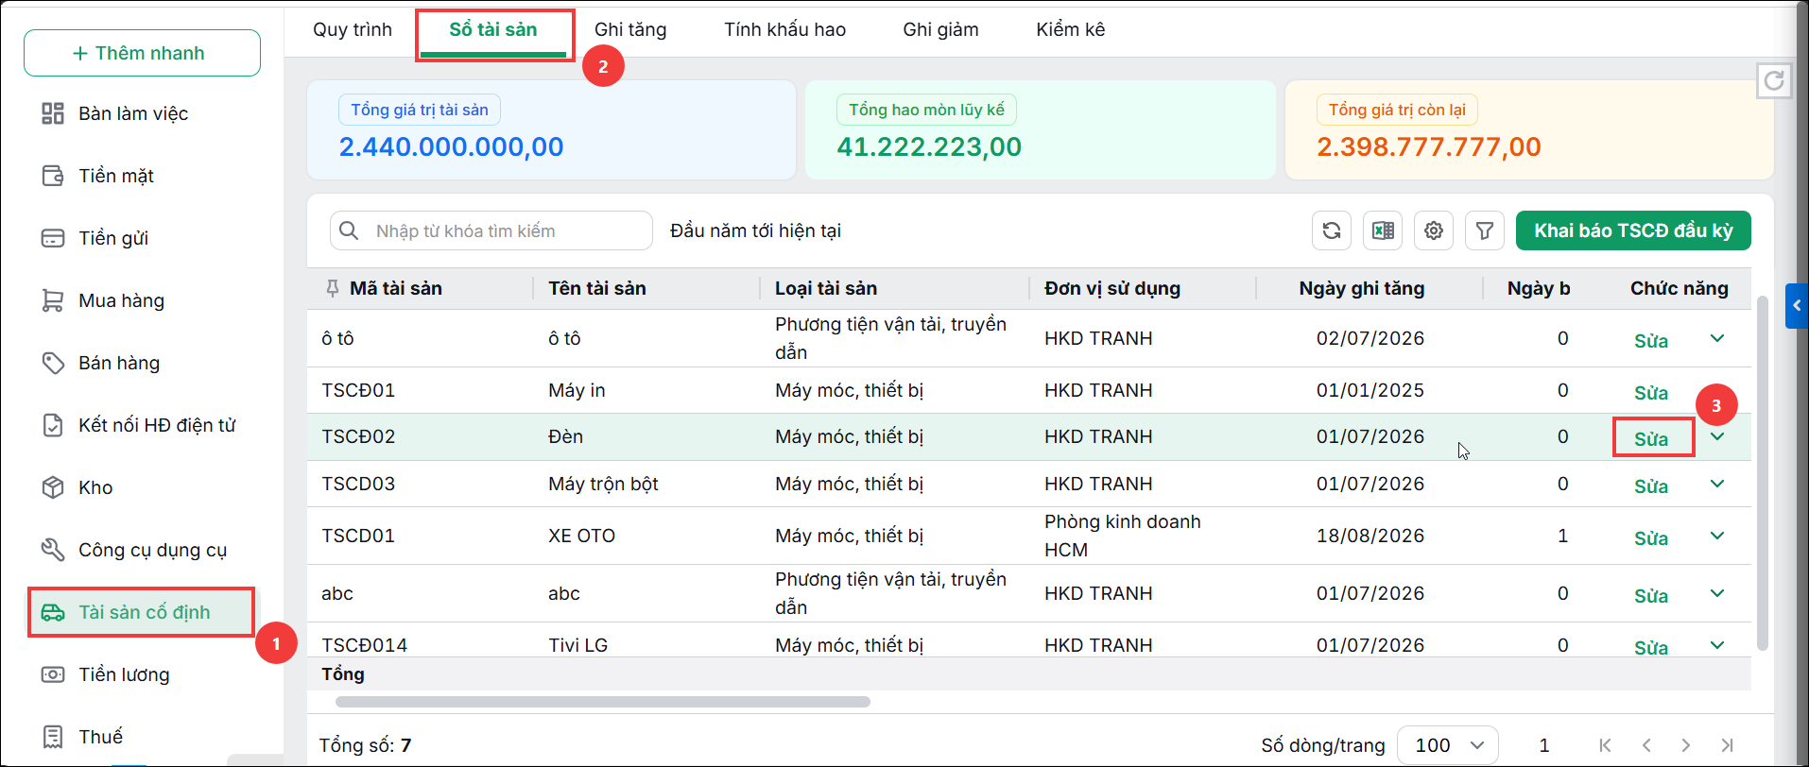Expand actions for Đèn row
Viewport: 1809px width, 767px height.
(x=1717, y=436)
